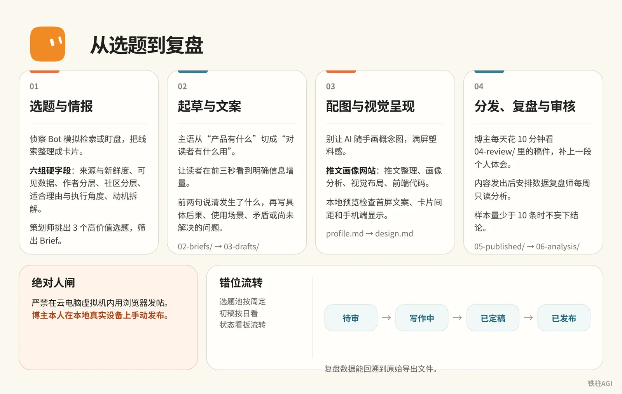Viewport: 622px width, 394px height.
Task: Select the 待审 status chip
Action: [351, 318]
